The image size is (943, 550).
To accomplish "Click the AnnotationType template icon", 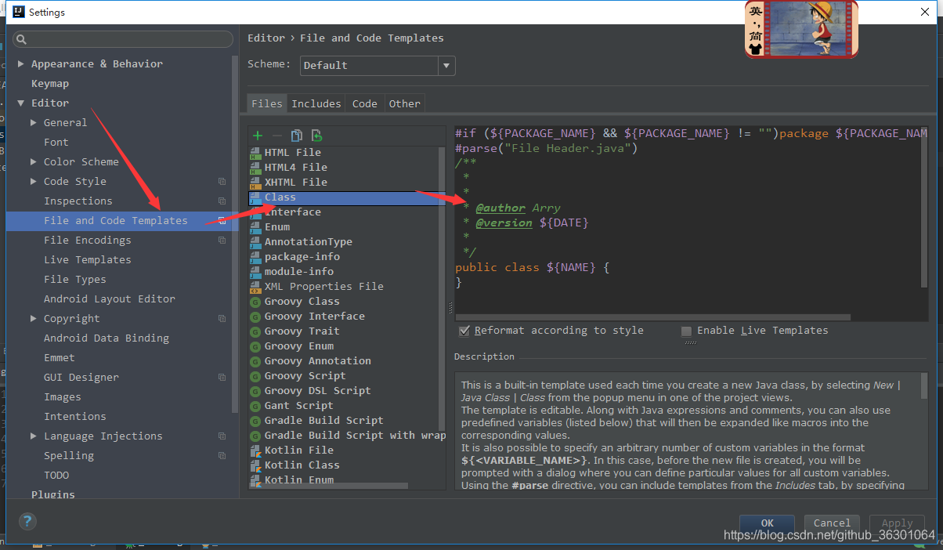I will coord(255,242).
